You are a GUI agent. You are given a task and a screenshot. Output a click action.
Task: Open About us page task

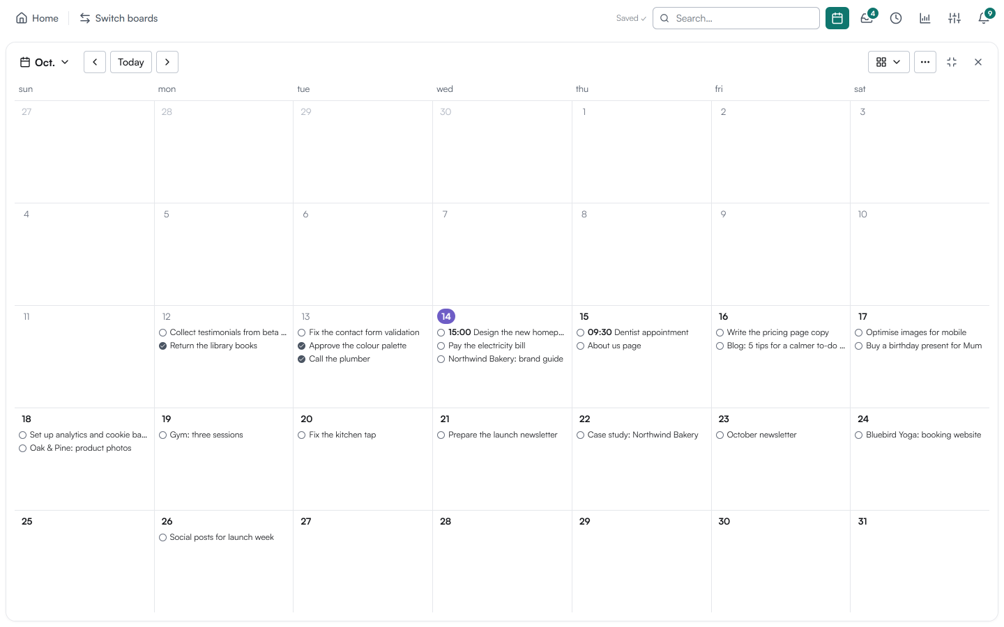[x=614, y=346]
